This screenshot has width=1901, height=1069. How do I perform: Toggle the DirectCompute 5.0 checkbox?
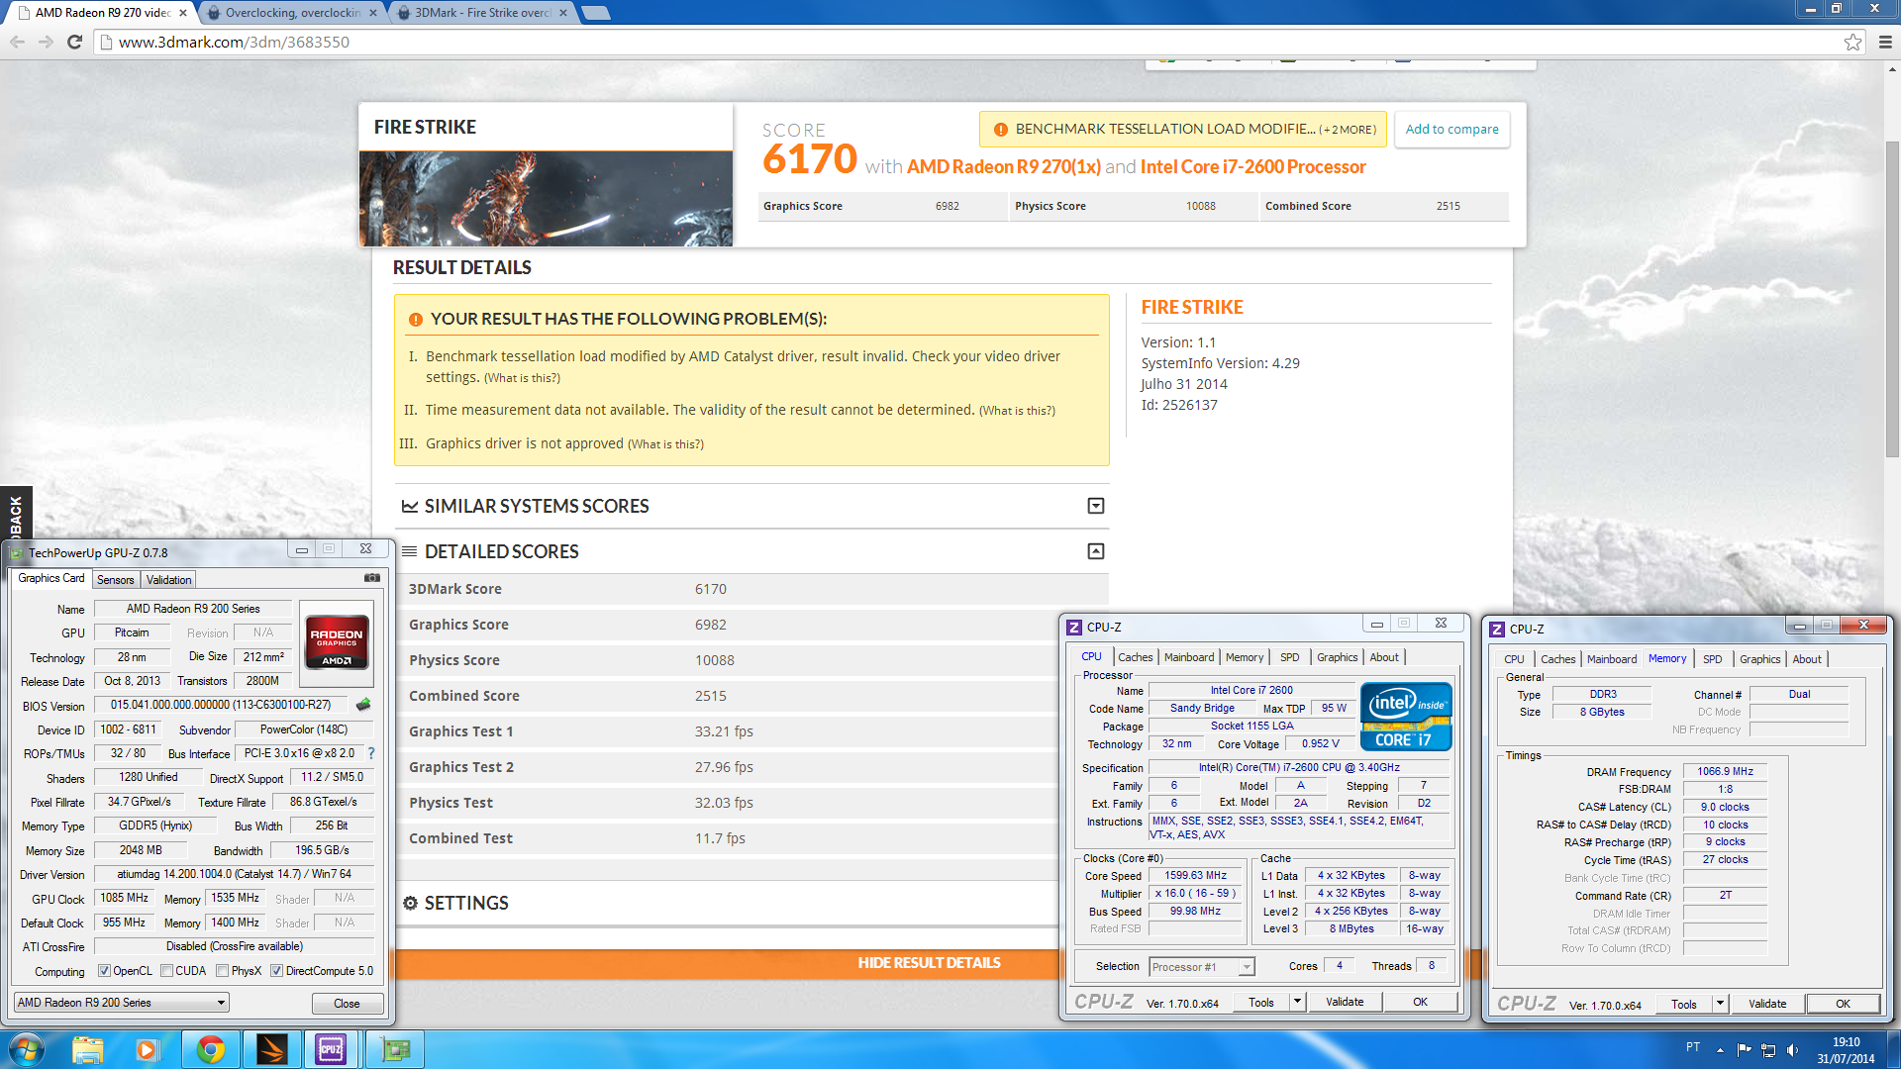277,971
